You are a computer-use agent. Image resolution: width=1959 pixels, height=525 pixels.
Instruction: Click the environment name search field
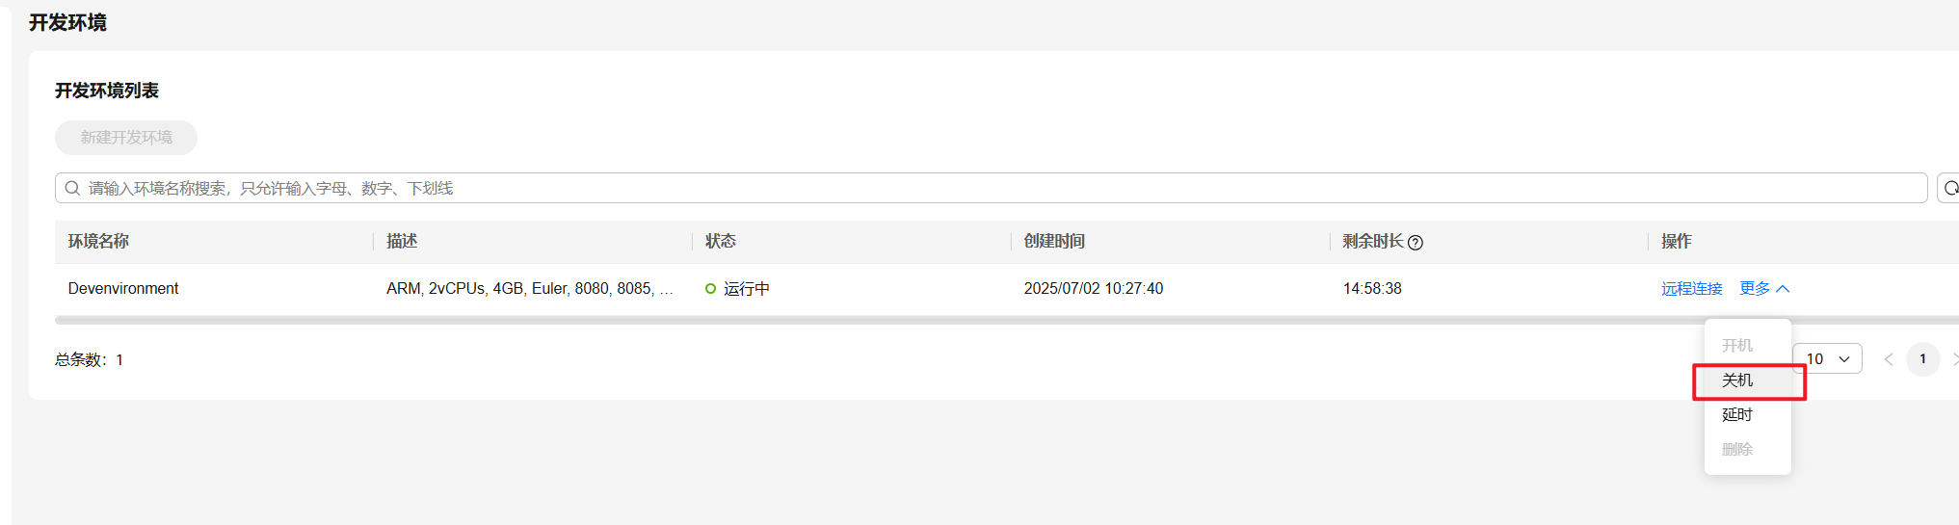tap(964, 188)
